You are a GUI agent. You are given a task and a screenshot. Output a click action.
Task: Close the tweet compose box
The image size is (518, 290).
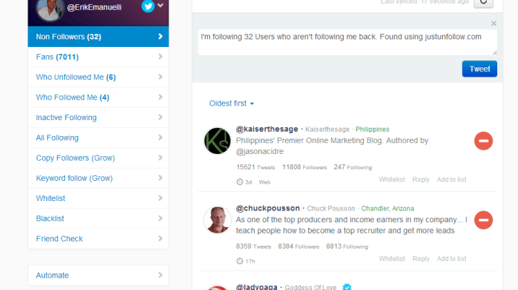[494, 23]
